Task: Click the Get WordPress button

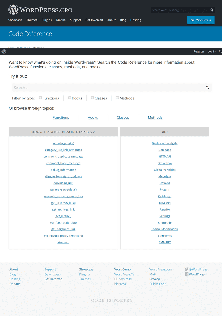Action: pyautogui.click(x=201, y=20)
